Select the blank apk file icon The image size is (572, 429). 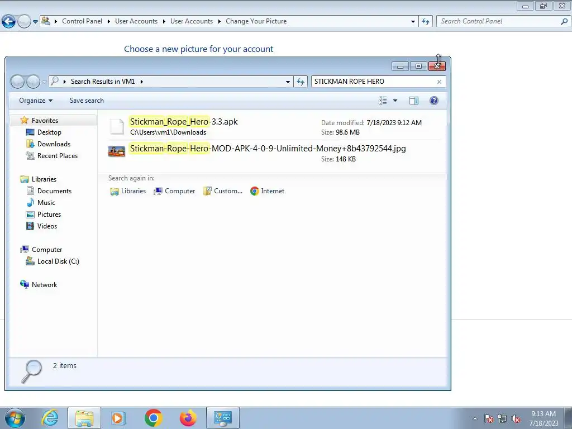tap(117, 127)
